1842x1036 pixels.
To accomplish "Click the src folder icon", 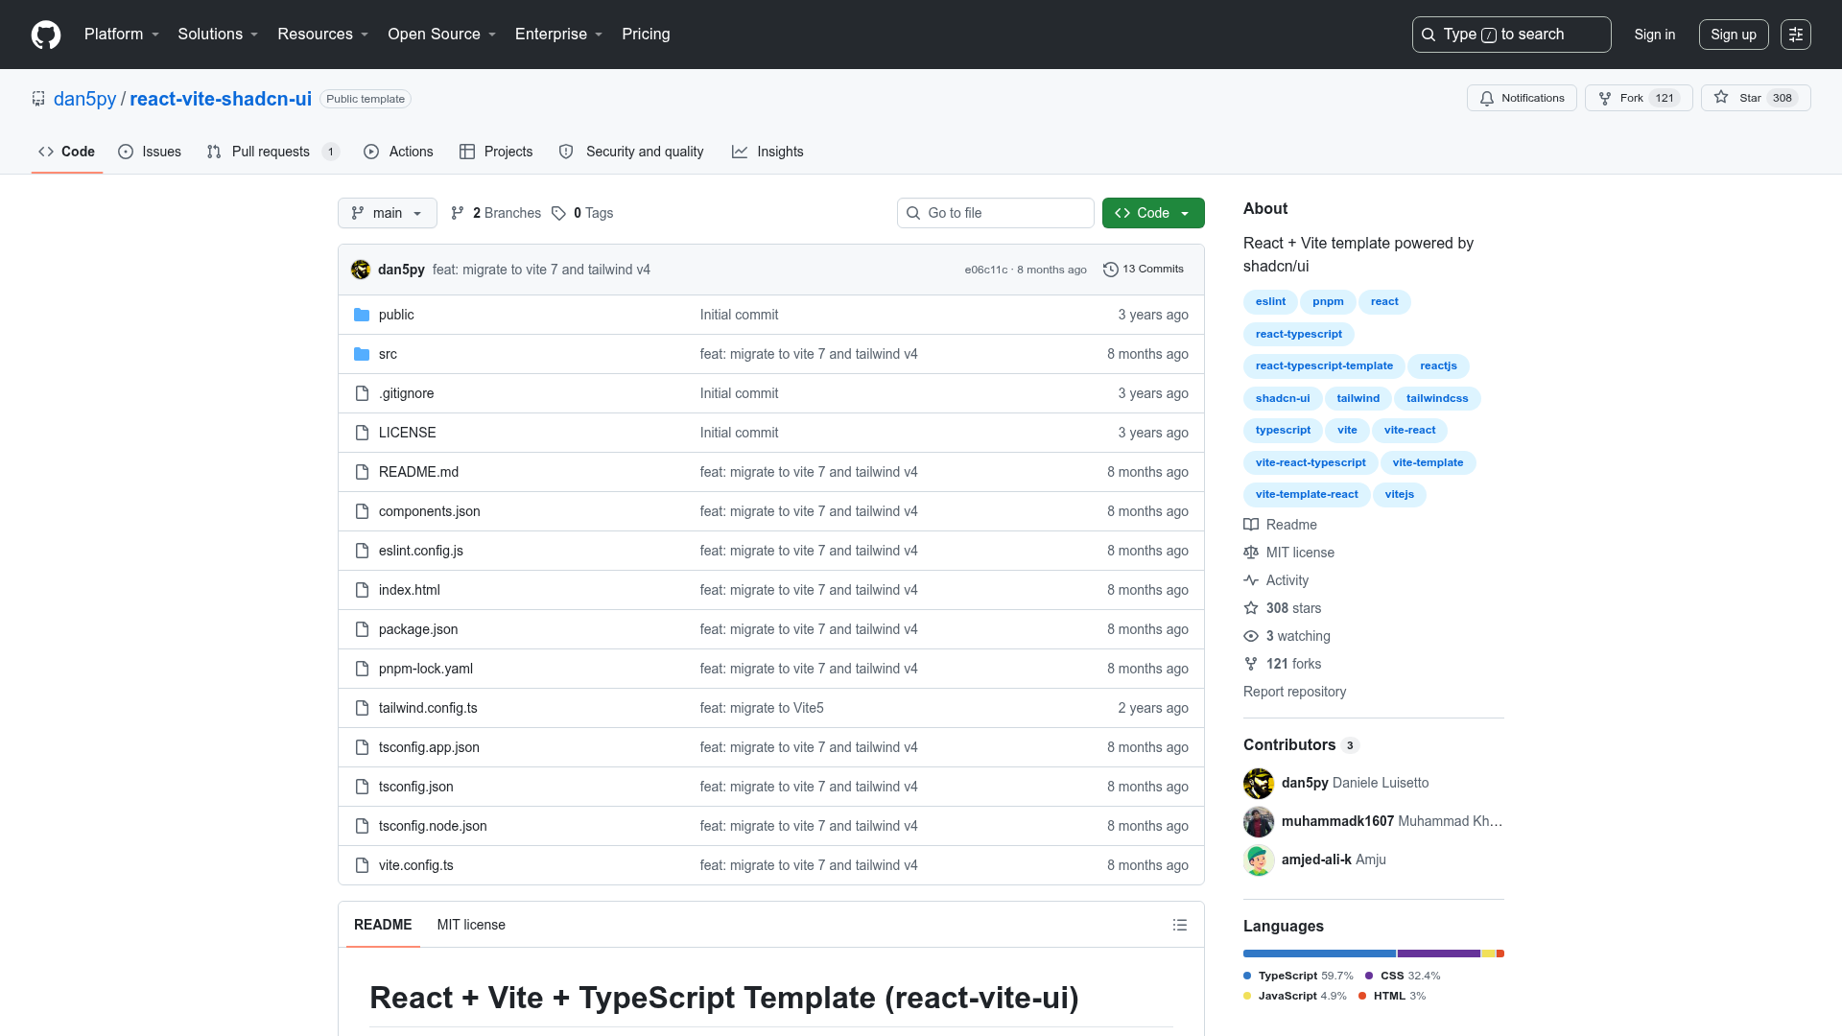I will [x=362, y=354].
